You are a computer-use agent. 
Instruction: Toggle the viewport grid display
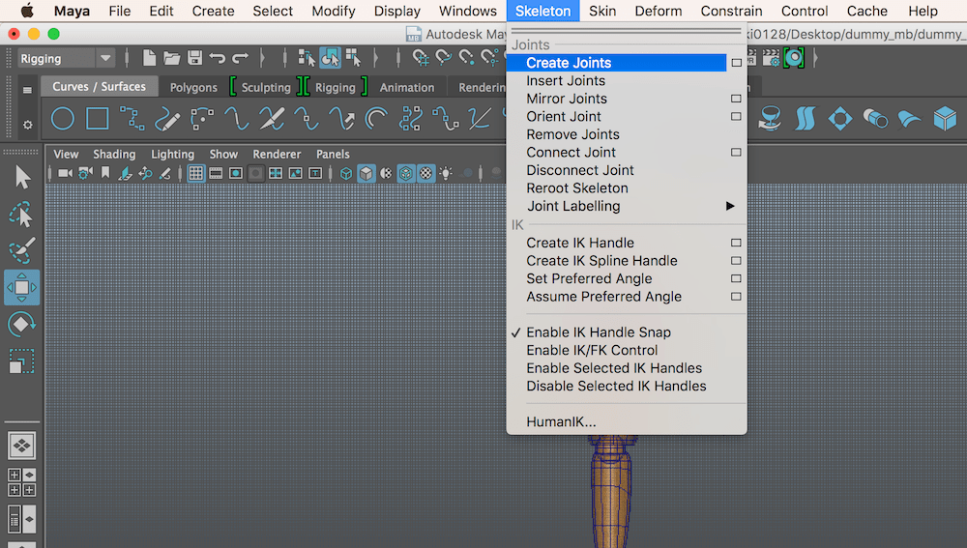(x=195, y=173)
